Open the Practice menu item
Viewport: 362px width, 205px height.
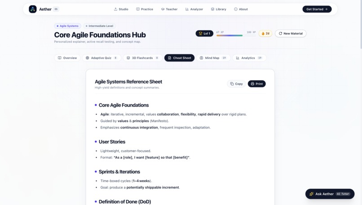[145, 9]
